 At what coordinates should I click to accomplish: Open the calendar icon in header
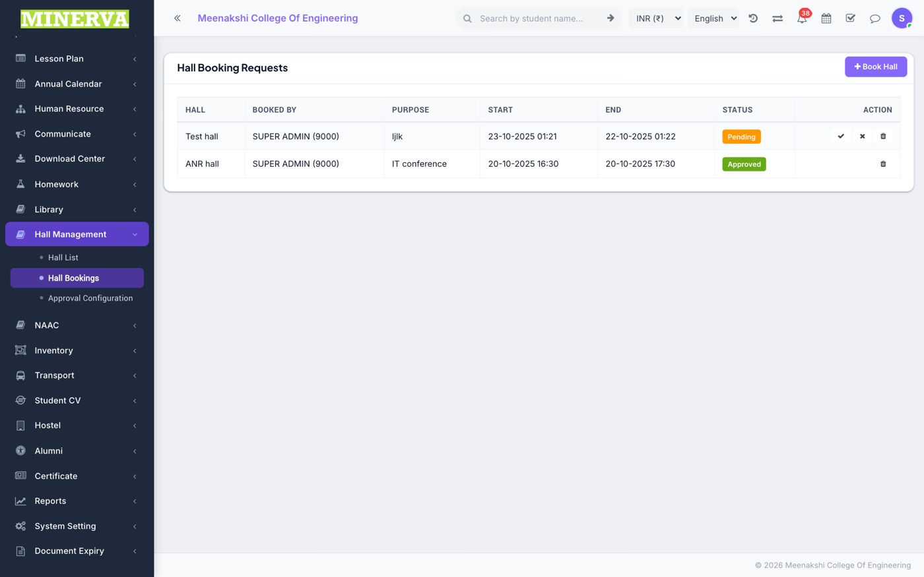tap(826, 18)
